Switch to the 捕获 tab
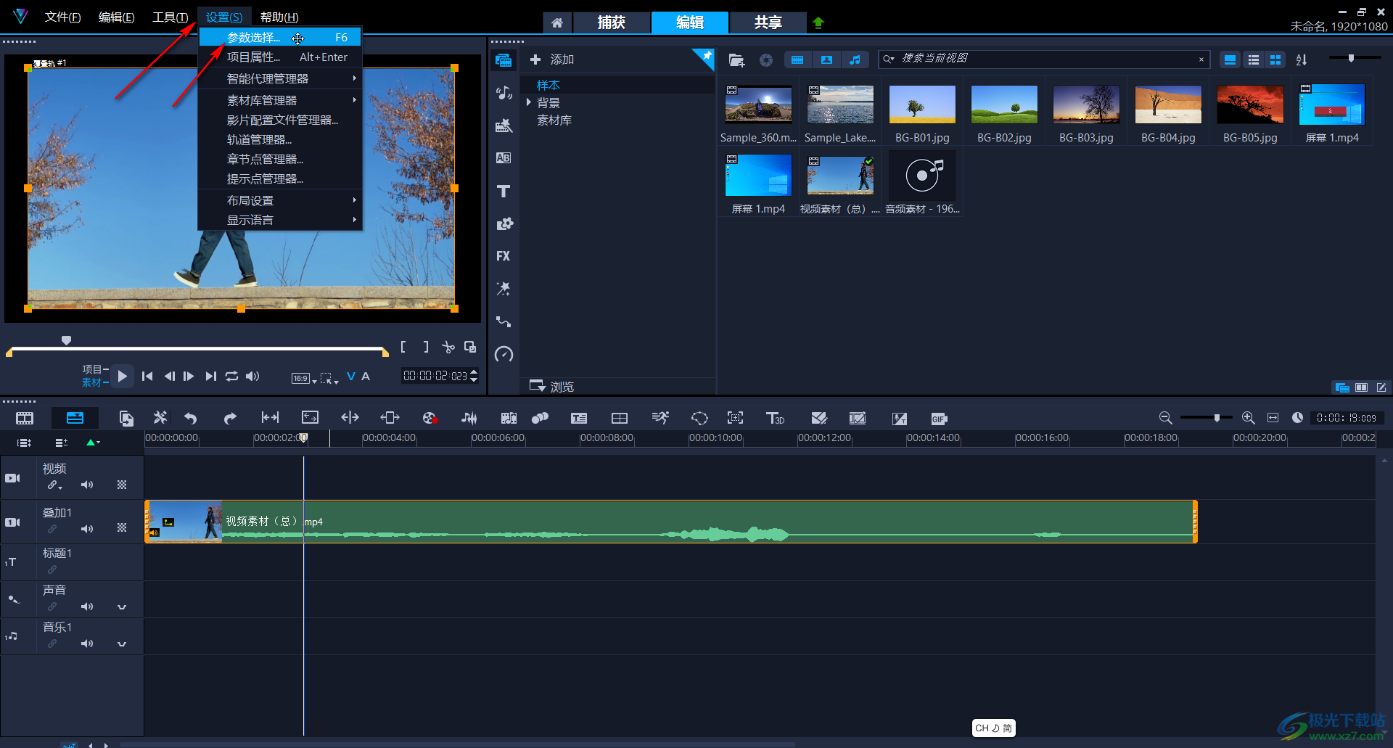 coord(611,22)
